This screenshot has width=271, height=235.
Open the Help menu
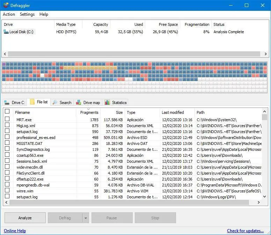[x=44, y=14]
